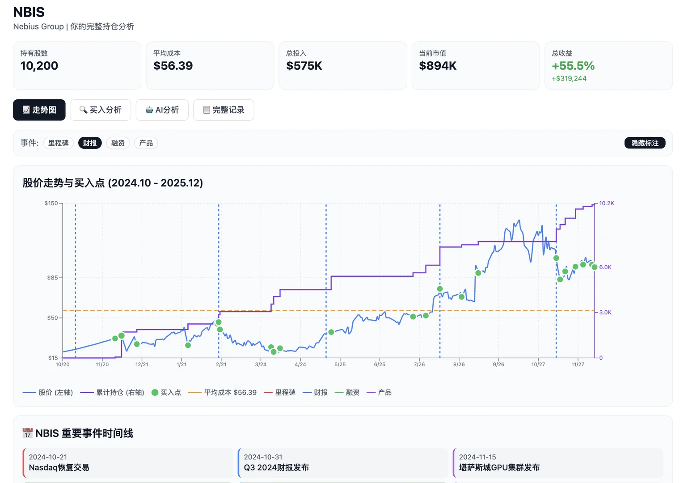Screen dimensions: 684x483
Task: Open the Q3 2024财报发布 event card
Action: tap(343, 463)
